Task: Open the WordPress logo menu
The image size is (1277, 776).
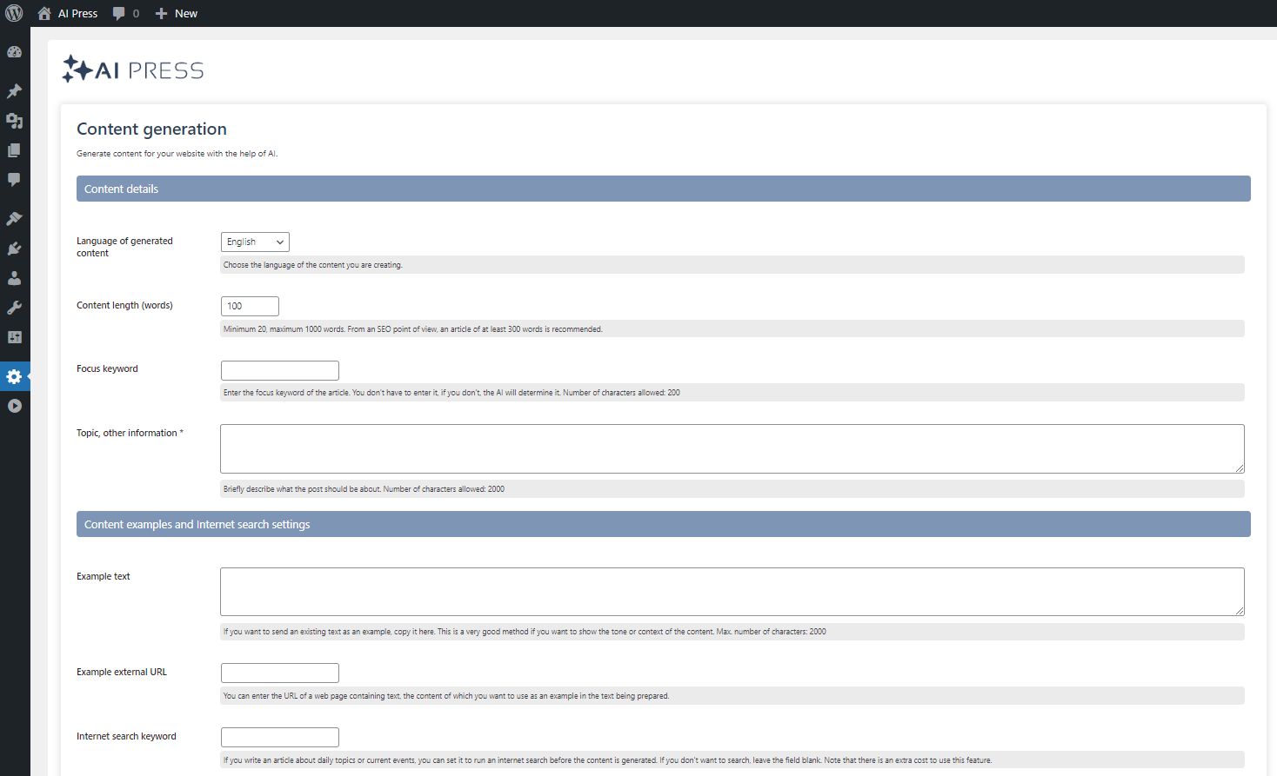Action: [14, 13]
